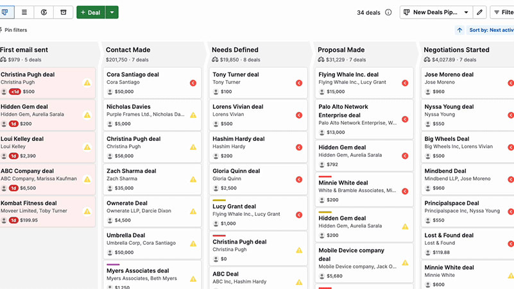
Task: Click 'Principalspace Inc, Nyssa Young' text
Action: (462, 211)
